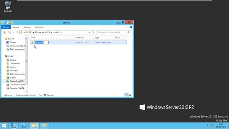
Task: Go back with the Back arrow
Action: pyautogui.click(x=5, y=32)
